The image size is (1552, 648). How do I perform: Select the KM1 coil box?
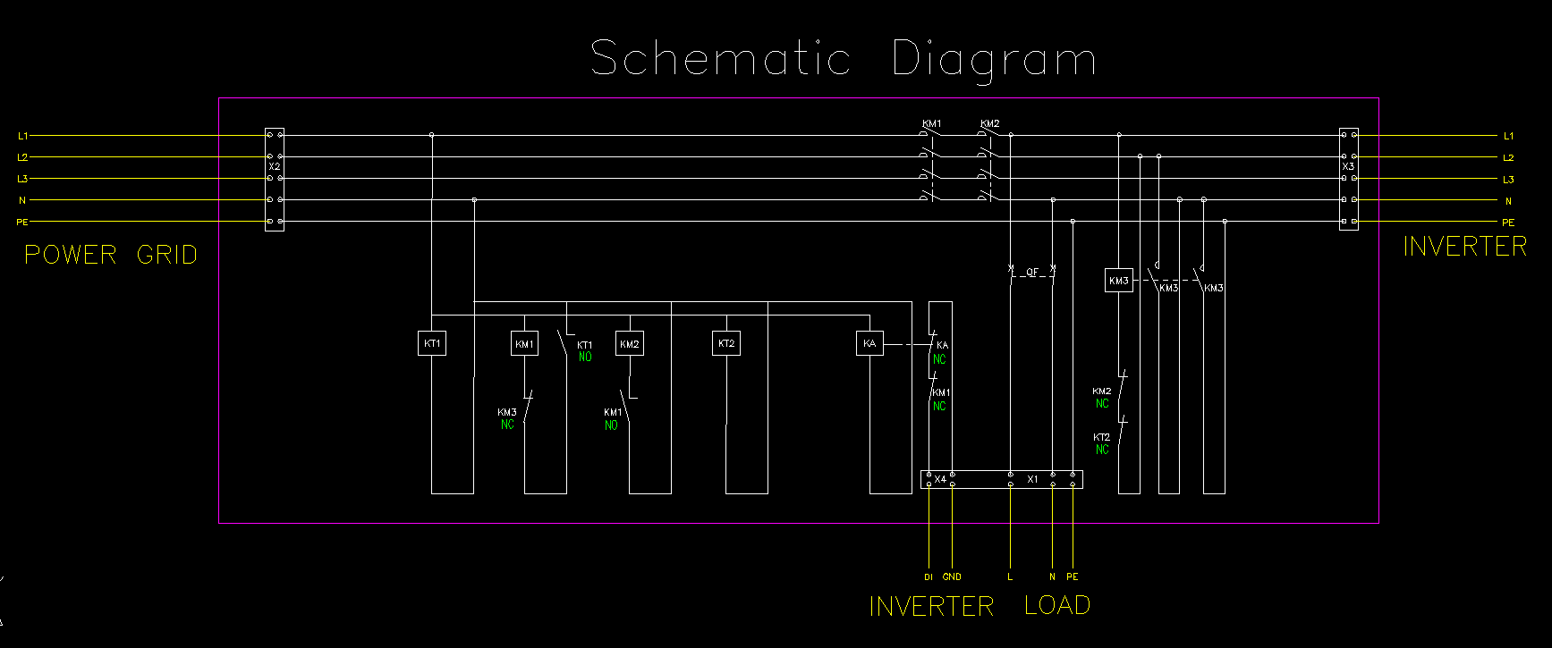524,343
